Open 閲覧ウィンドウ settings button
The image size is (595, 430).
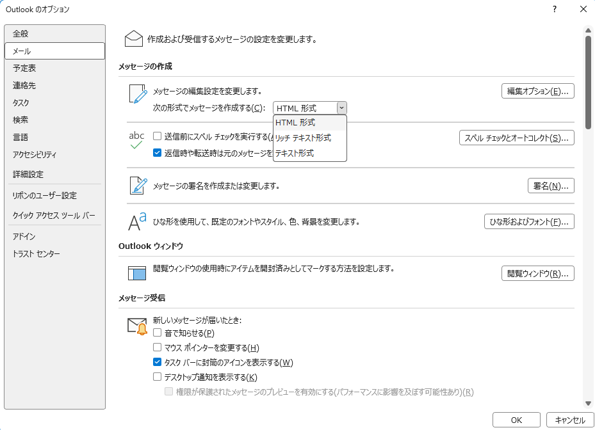(x=538, y=273)
